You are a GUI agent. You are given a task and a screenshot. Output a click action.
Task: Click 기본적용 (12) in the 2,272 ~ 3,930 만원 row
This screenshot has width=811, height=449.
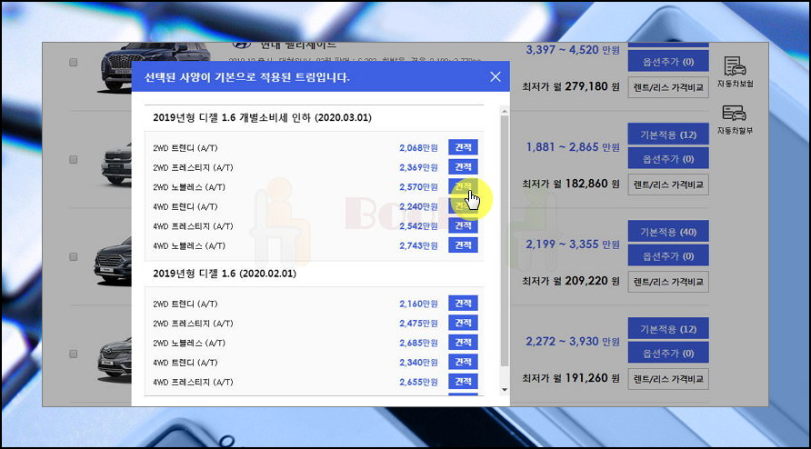668,328
